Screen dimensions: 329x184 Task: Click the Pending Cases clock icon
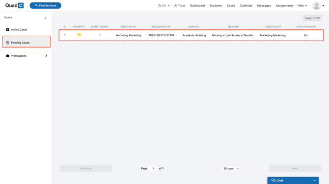(x=7, y=43)
